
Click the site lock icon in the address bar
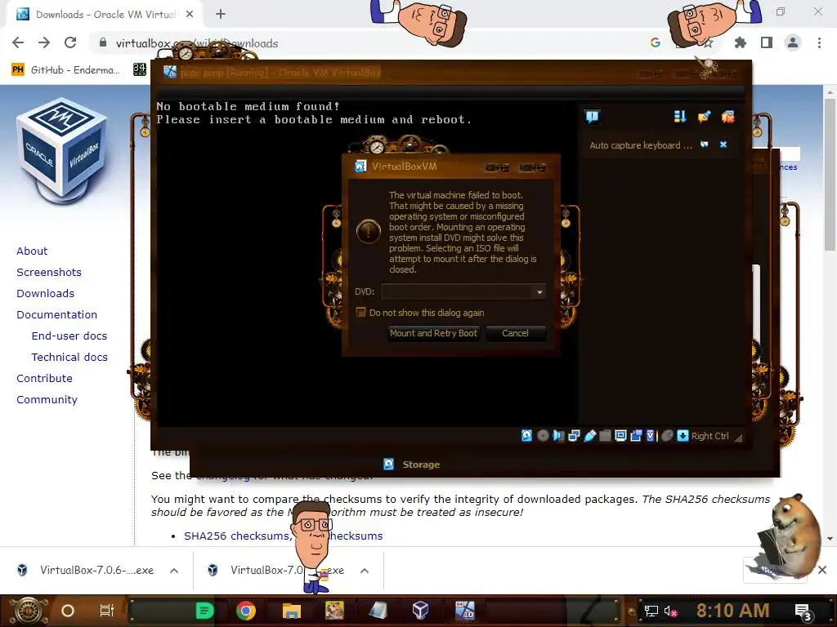point(103,42)
